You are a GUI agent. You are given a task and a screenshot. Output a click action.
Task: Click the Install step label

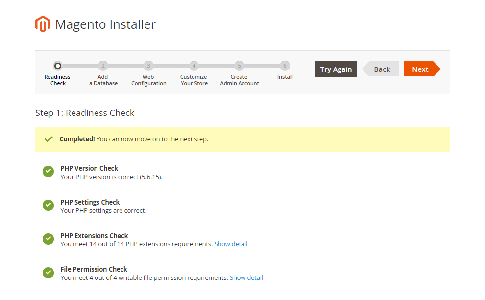click(x=285, y=77)
